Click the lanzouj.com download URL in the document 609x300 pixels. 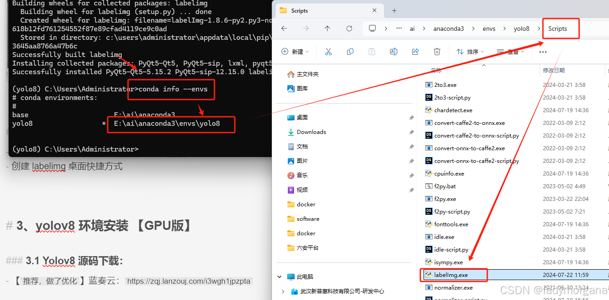pyautogui.click(x=189, y=281)
